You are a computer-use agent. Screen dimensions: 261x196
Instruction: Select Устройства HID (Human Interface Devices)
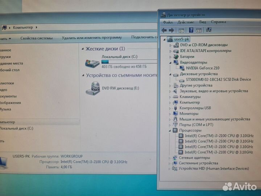pyautogui.click(x=214, y=169)
